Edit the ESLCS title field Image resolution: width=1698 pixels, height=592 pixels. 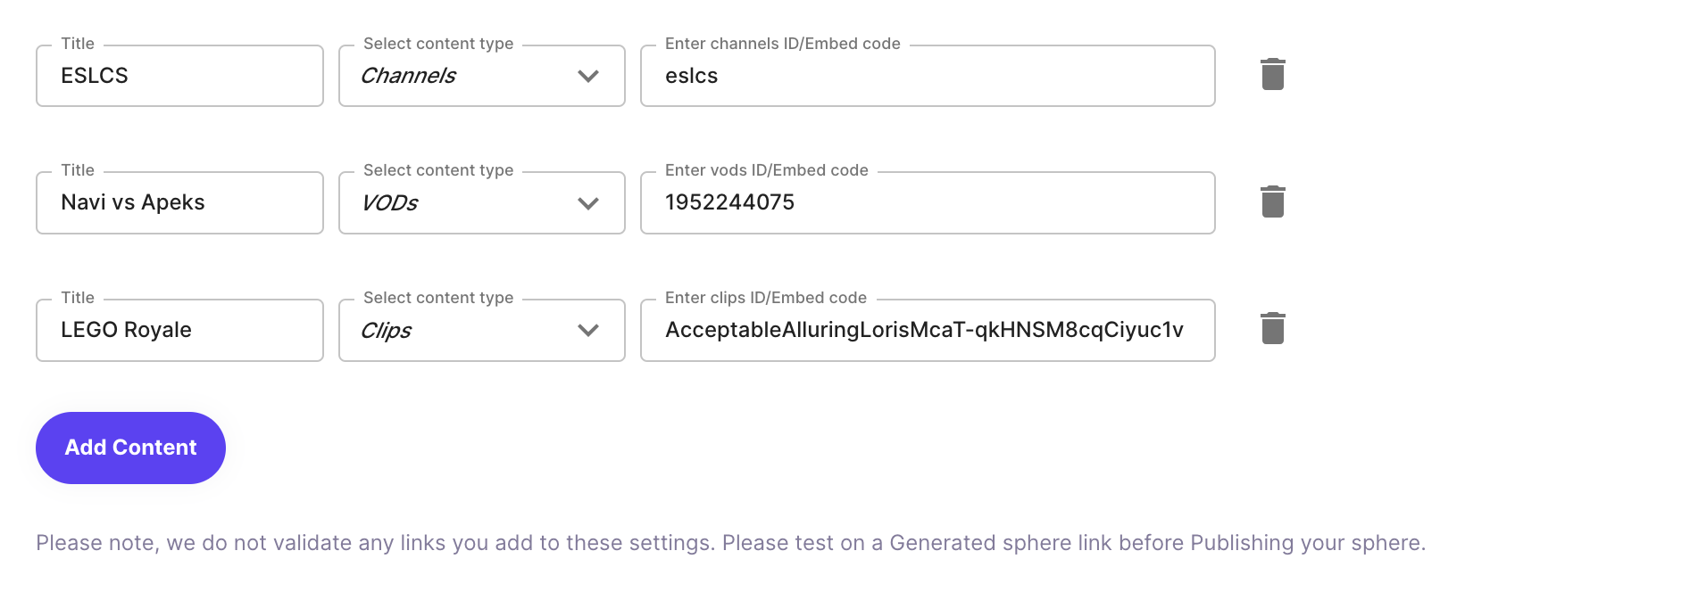tap(179, 76)
